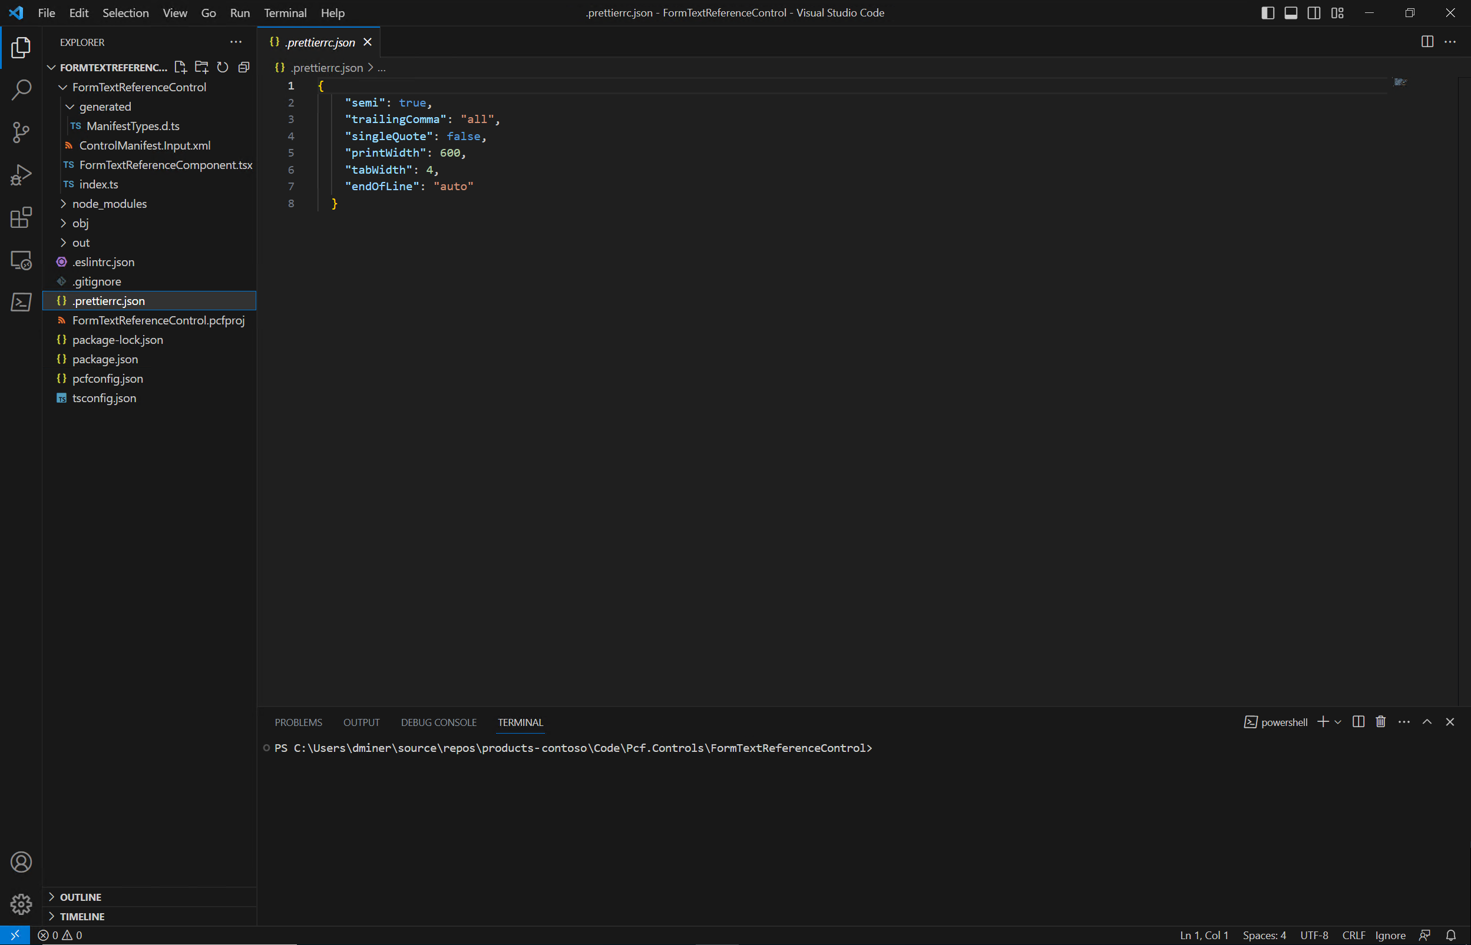This screenshot has height=945, width=1471.
Task: Open the Source Control view
Action: point(21,132)
